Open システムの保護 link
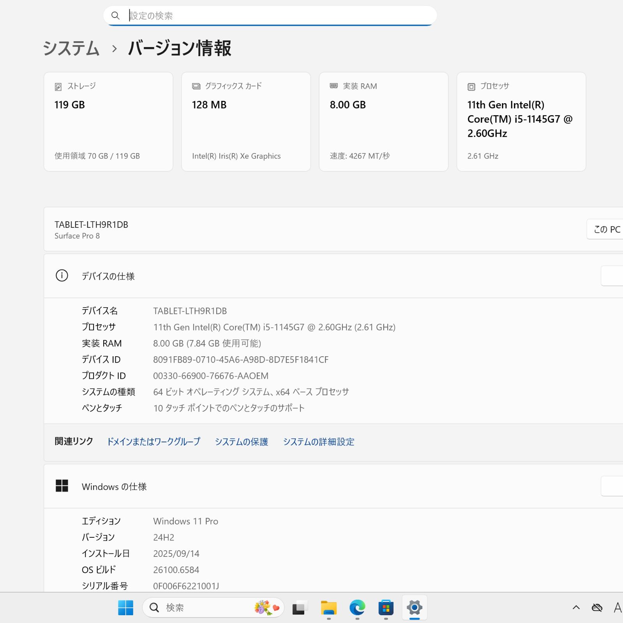This screenshot has width=623, height=623. tap(241, 442)
